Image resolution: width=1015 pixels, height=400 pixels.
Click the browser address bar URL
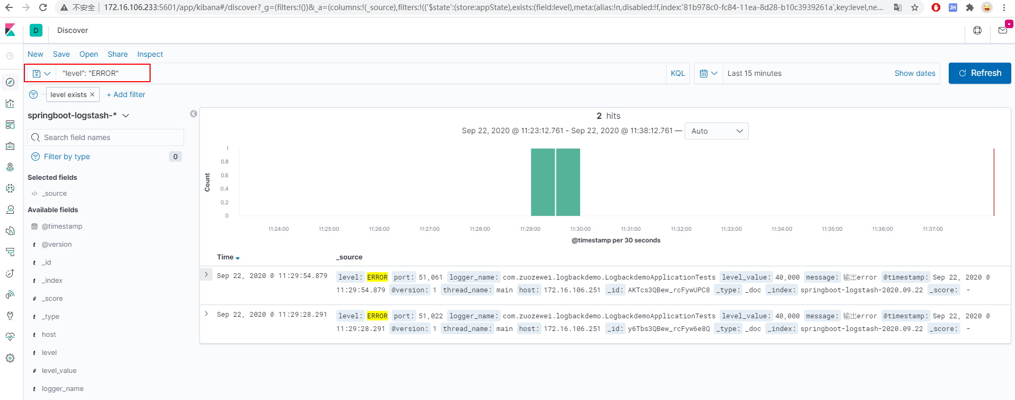[493, 7]
